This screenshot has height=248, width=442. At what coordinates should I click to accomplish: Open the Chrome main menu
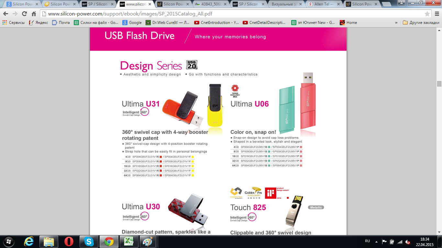(436, 14)
